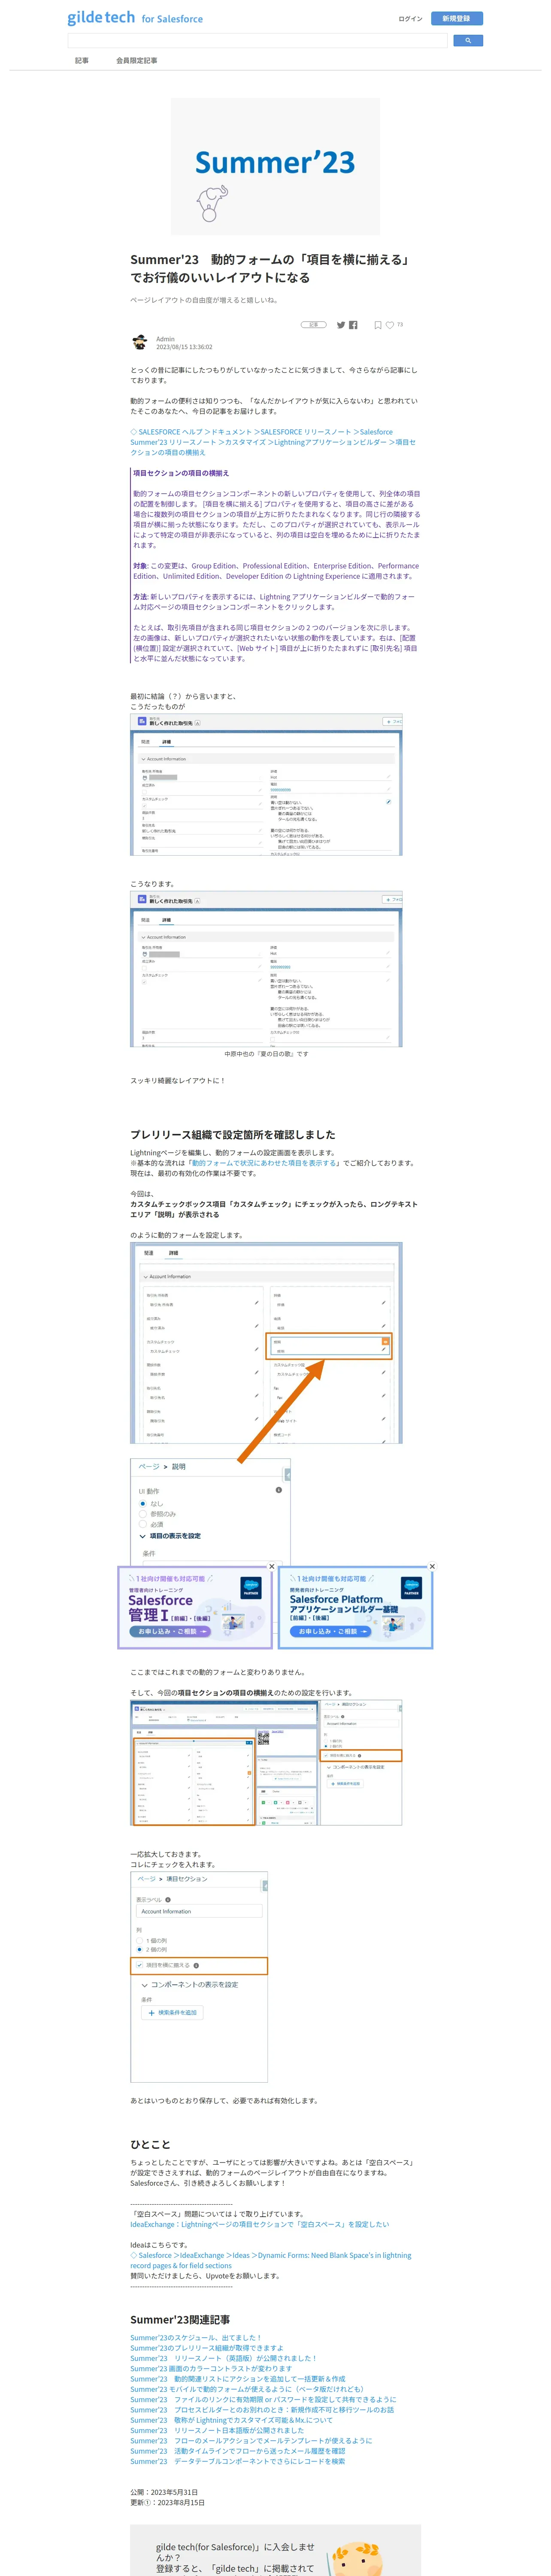Open the Lightning app builder overview screenshot
Viewport: 551px width, 2576px height.
(266, 1763)
